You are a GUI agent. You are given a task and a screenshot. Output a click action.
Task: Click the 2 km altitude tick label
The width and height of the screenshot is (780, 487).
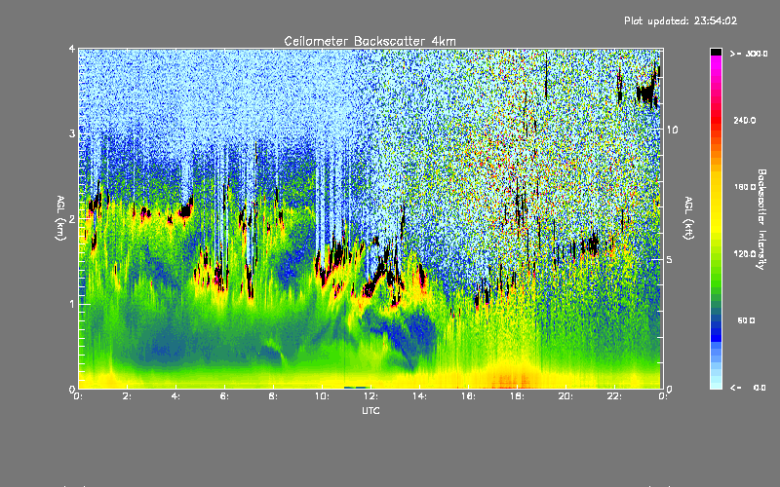point(72,219)
